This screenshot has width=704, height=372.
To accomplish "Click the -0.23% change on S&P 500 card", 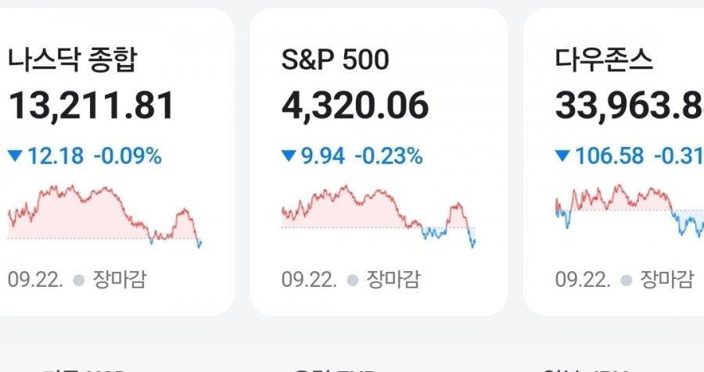I will (x=389, y=156).
